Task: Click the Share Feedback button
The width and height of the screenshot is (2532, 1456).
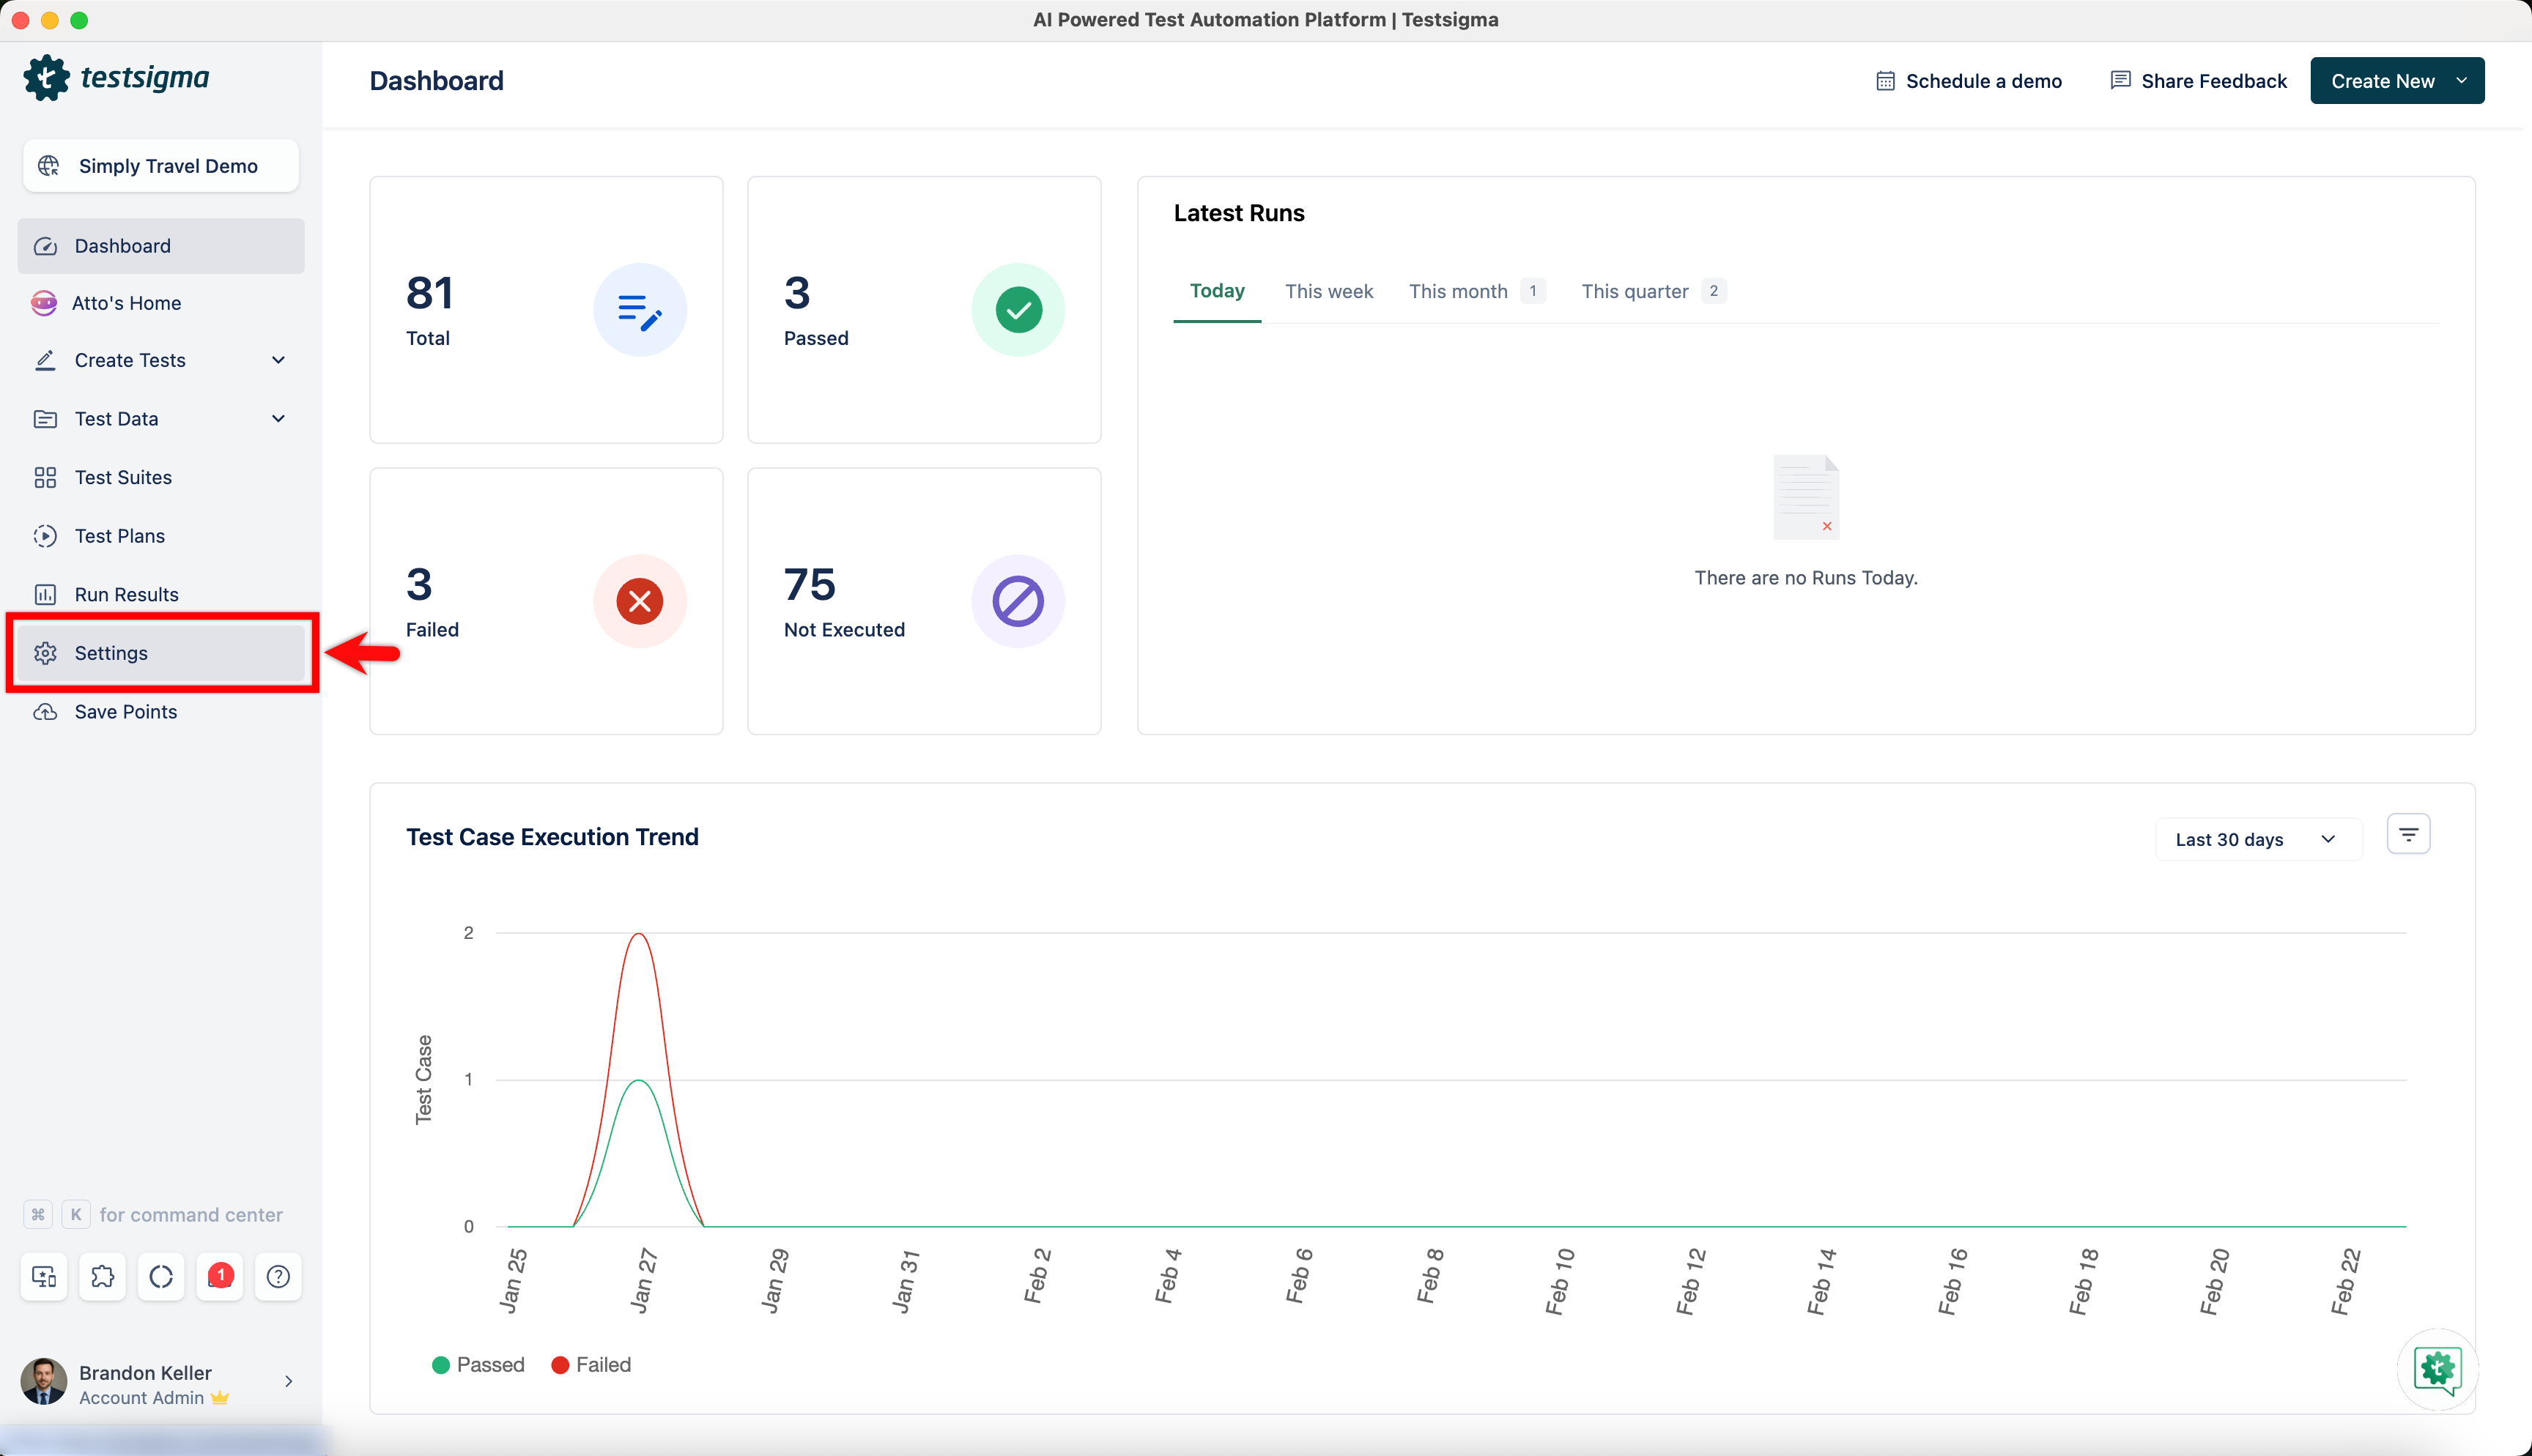Action: [x=2198, y=81]
